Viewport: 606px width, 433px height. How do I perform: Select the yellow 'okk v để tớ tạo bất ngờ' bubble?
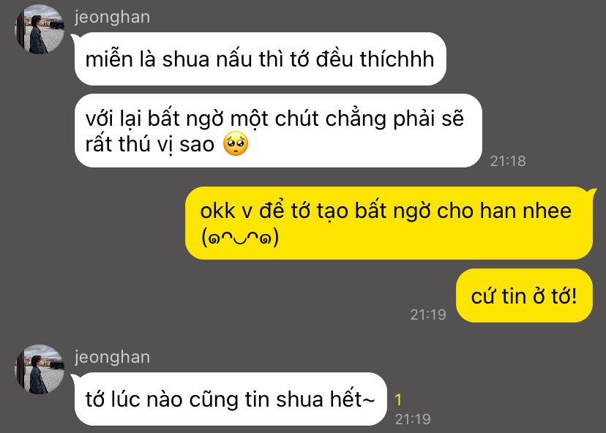click(389, 223)
